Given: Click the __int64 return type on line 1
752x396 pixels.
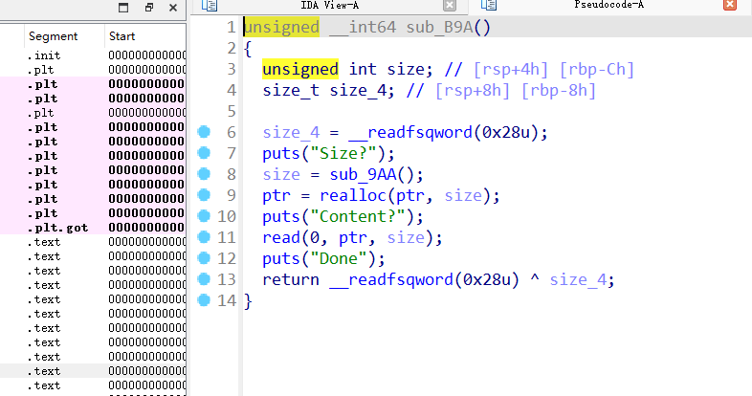Looking at the screenshot, I should click(x=363, y=27).
